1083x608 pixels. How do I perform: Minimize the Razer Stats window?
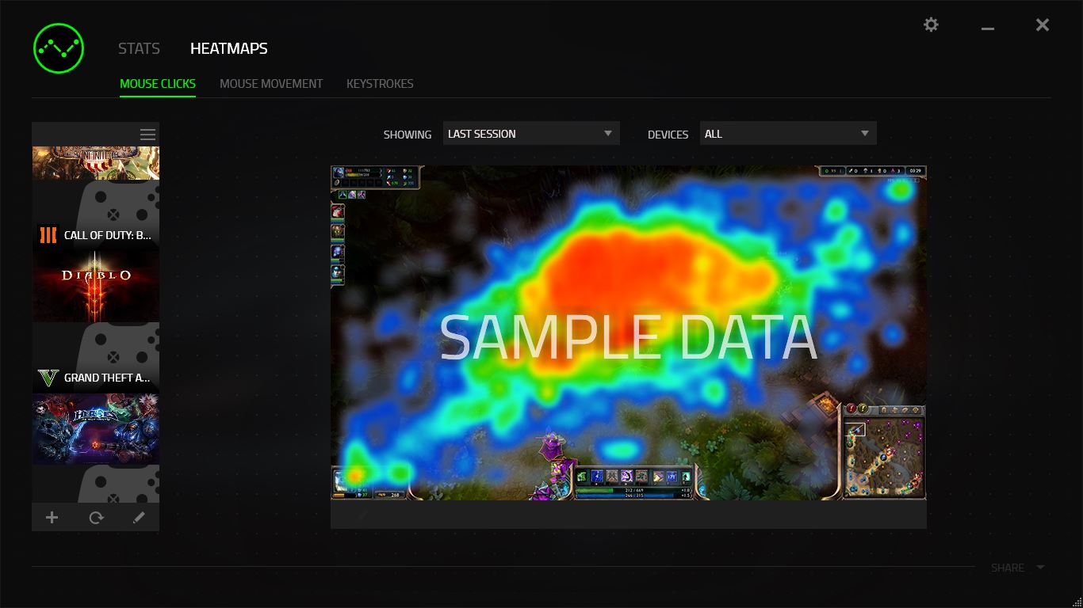coord(987,27)
